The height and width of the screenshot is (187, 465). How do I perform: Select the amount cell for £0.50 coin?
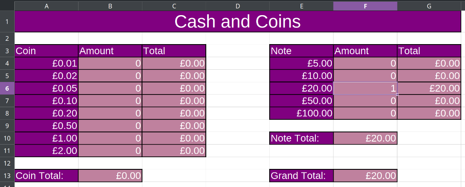click(x=110, y=126)
